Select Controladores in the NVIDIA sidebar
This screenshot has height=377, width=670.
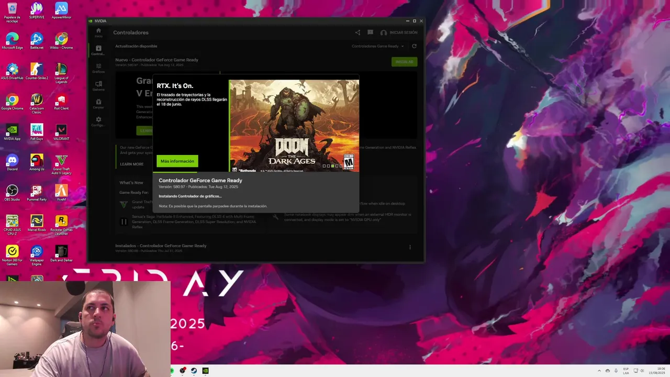[98, 50]
